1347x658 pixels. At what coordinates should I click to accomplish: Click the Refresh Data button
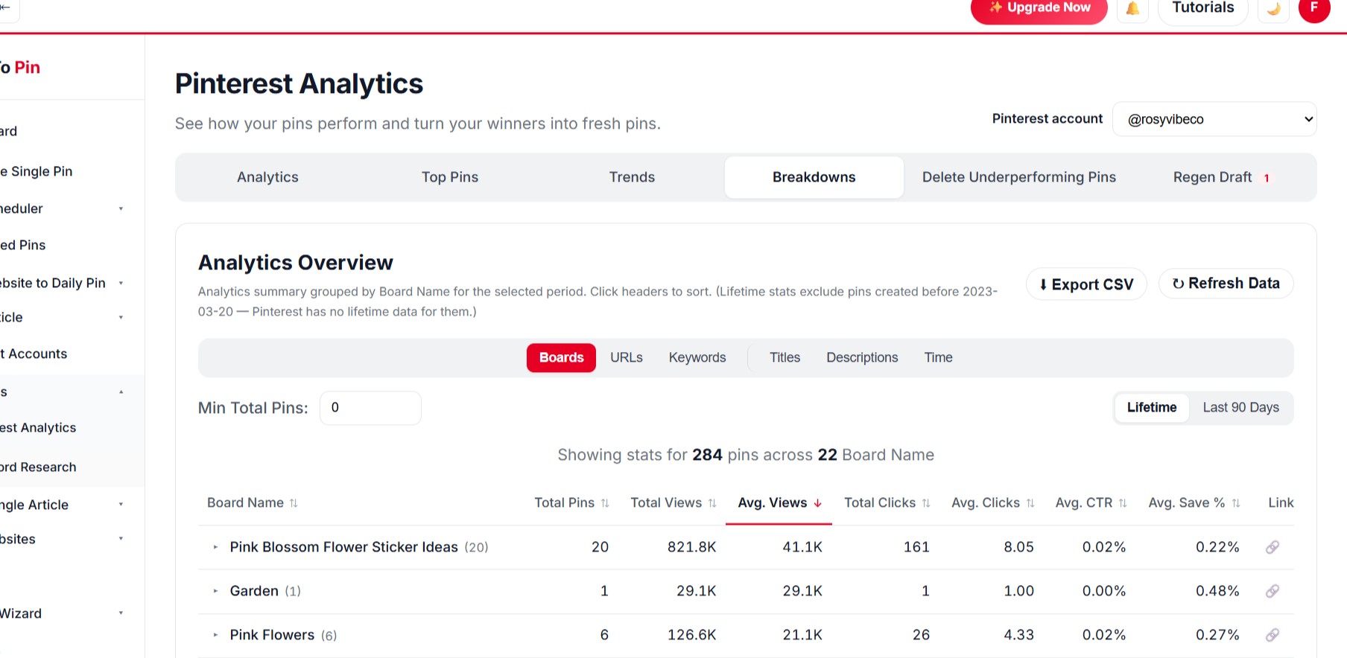(1226, 284)
